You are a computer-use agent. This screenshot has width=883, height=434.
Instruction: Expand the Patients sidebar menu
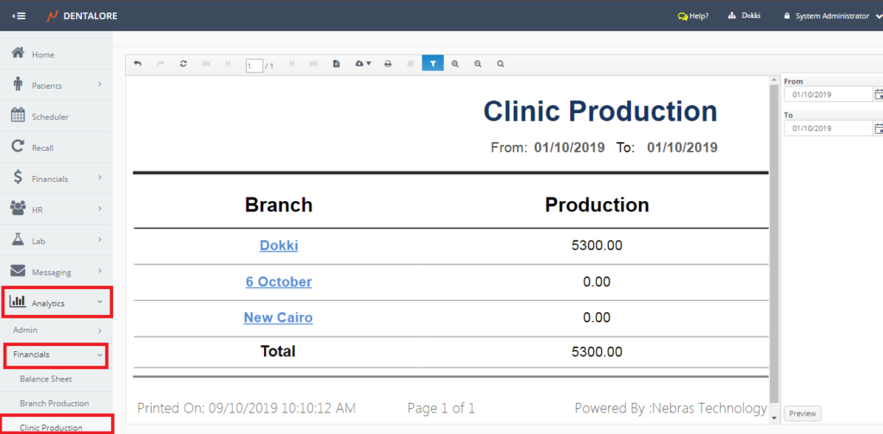[56, 85]
